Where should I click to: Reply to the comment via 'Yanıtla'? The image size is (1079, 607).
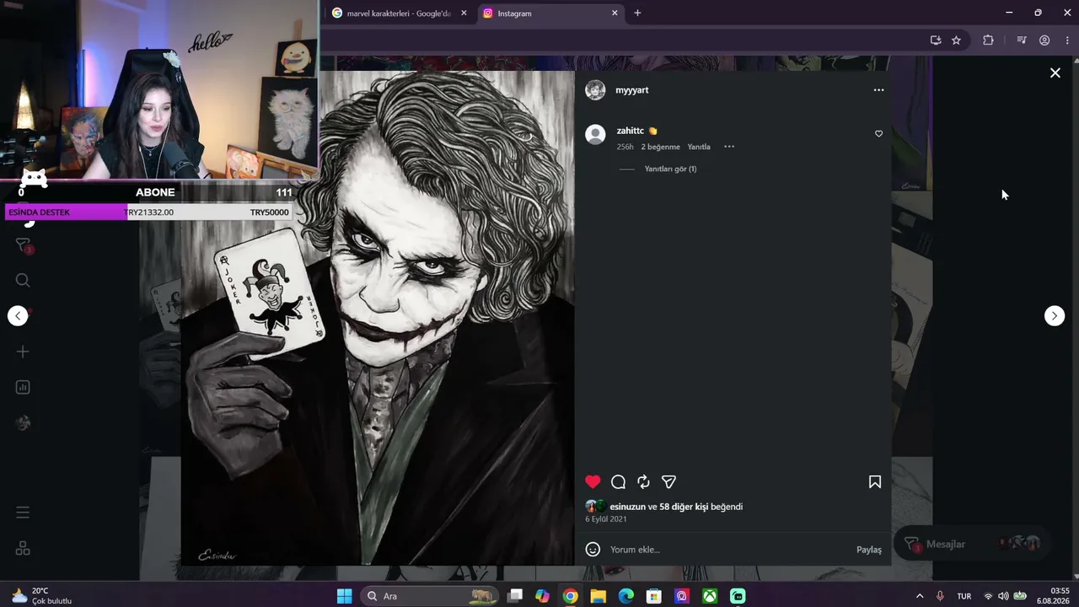pyautogui.click(x=699, y=147)
